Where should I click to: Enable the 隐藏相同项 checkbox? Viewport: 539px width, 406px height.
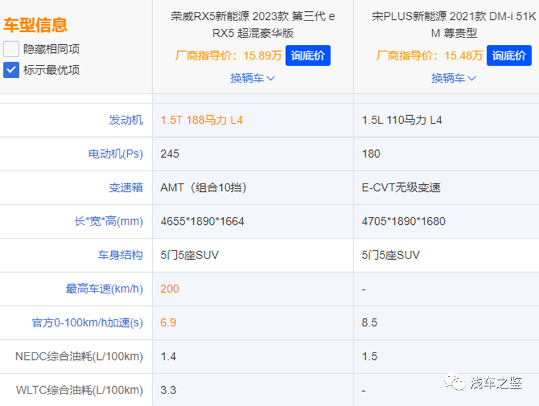(11, 49)
